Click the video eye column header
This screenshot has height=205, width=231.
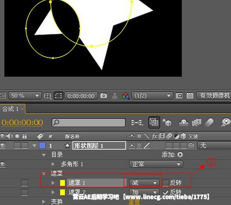pos(3,136)
